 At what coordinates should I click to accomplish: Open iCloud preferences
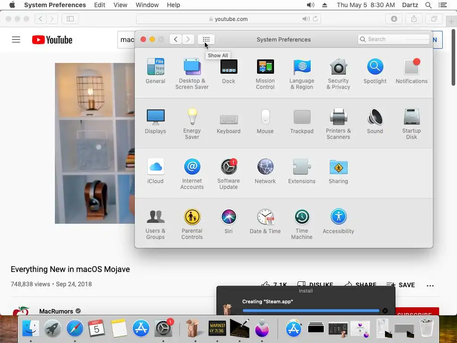(155, 171)
